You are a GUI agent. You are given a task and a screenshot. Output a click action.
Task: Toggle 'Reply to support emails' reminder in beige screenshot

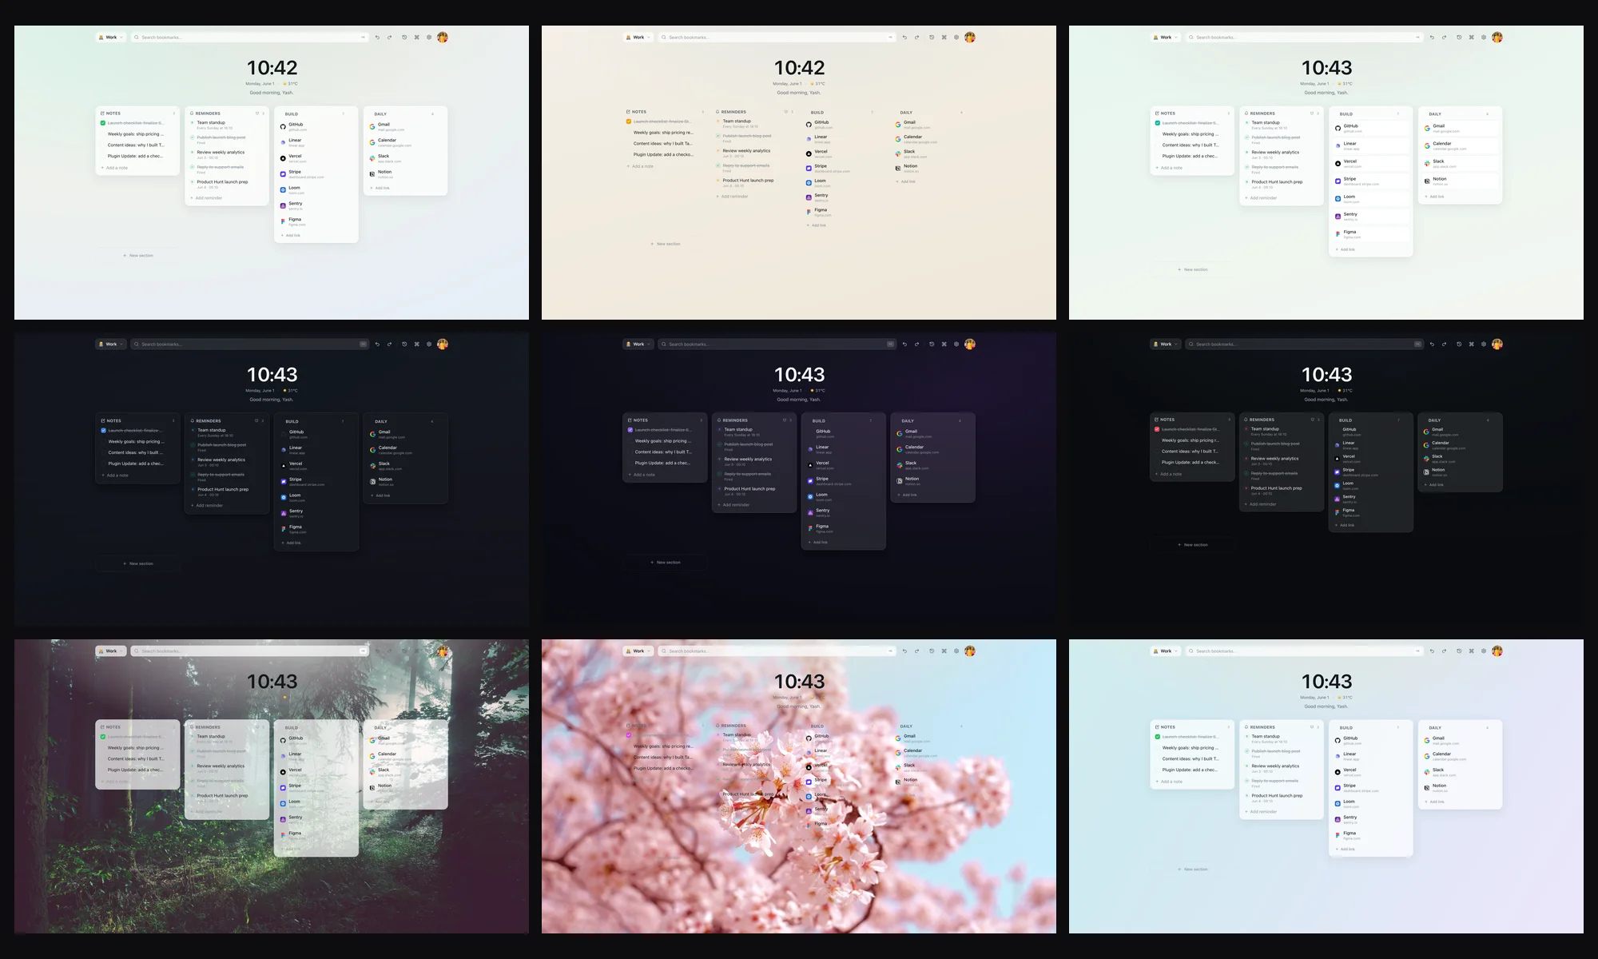click(x=718, y=166)
